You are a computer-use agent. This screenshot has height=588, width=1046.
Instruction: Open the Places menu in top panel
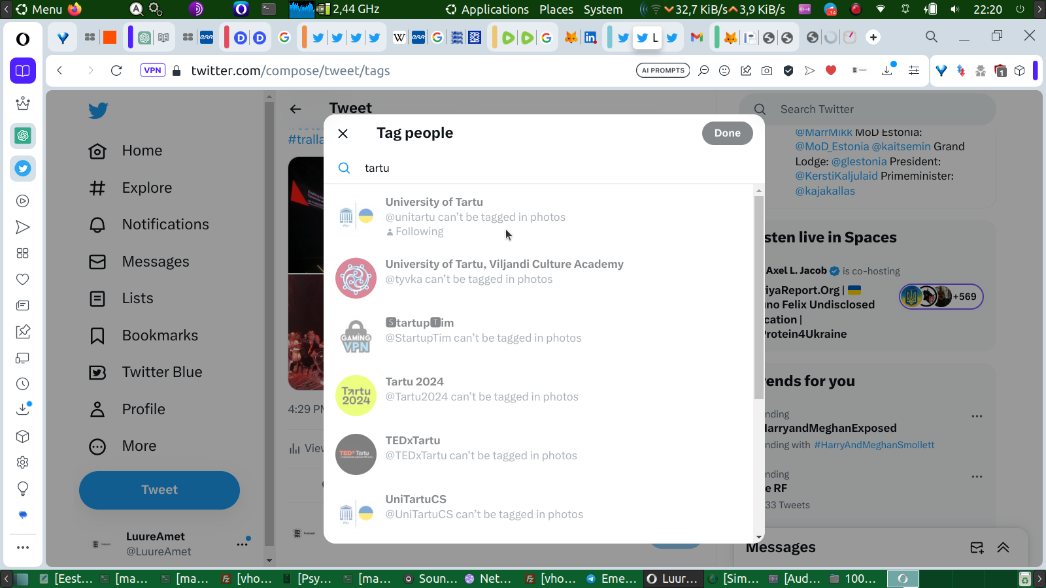click(x=556, y=9)
